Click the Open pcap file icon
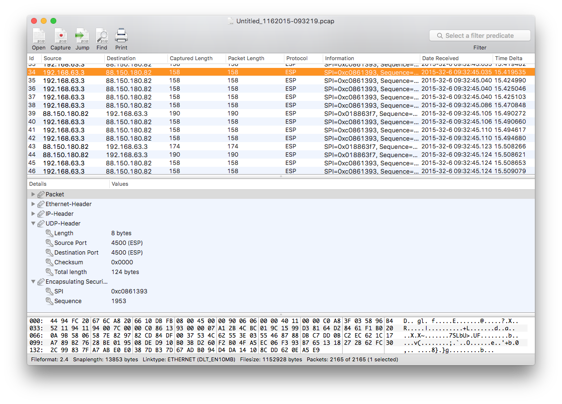This screenshot has width=562, height=404. click(x=39, y=36)
